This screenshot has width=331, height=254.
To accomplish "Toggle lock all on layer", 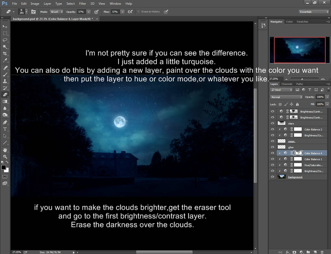I will tap(297, 104).
